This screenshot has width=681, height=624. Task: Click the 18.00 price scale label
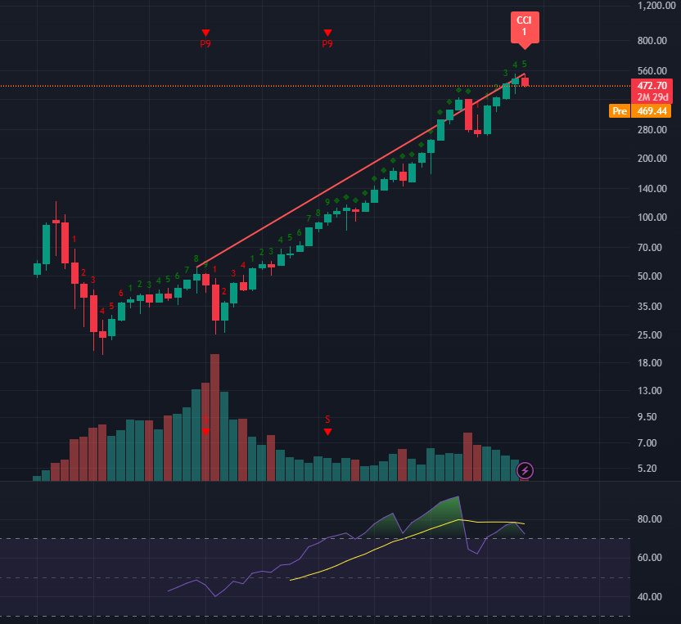pos(650,363)
